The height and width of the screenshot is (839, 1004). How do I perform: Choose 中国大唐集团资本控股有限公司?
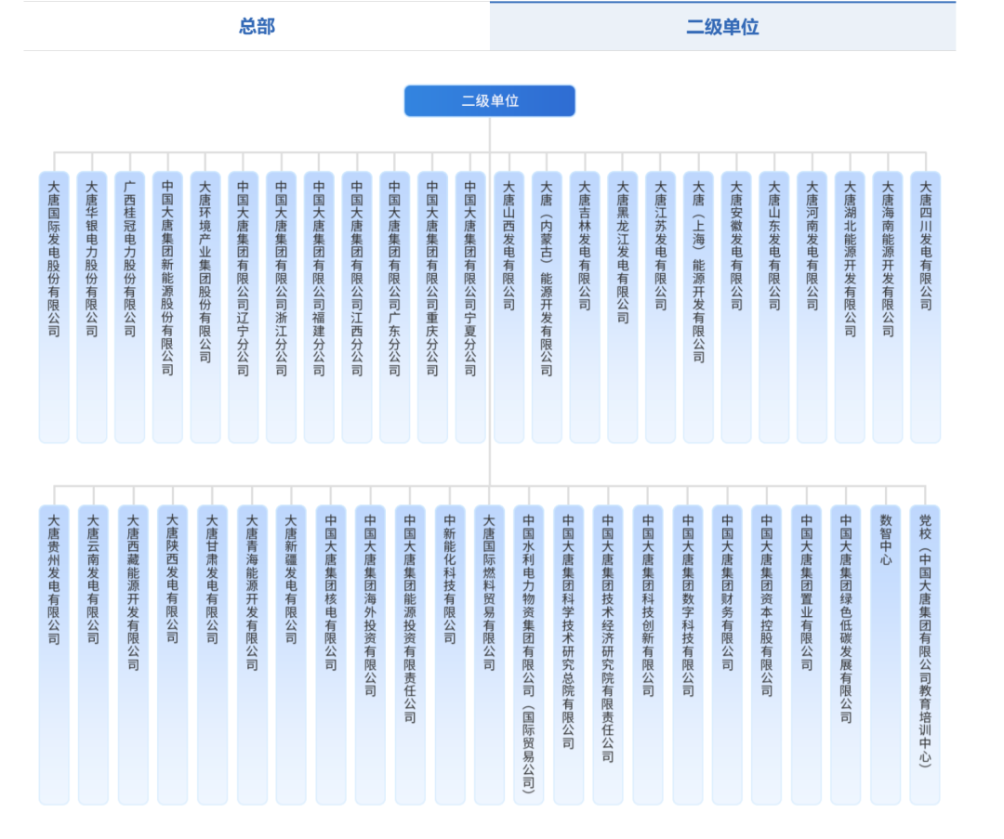(766, 655)
